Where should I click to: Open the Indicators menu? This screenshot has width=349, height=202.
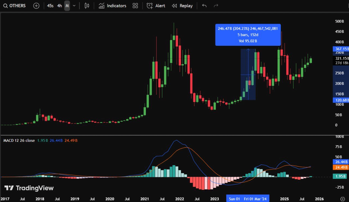point(113,6)
